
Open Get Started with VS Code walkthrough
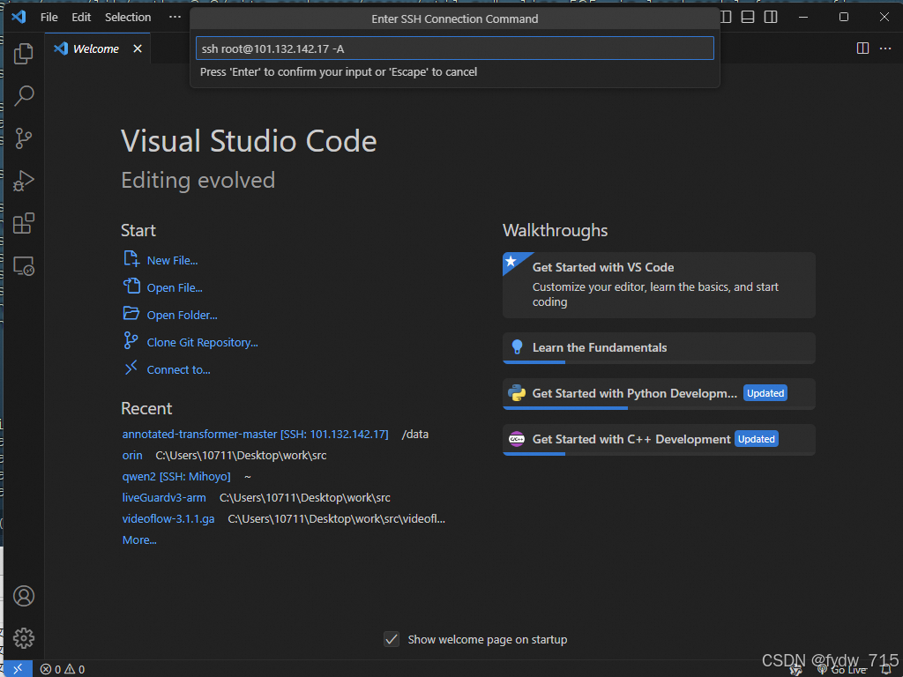[659, 285]
